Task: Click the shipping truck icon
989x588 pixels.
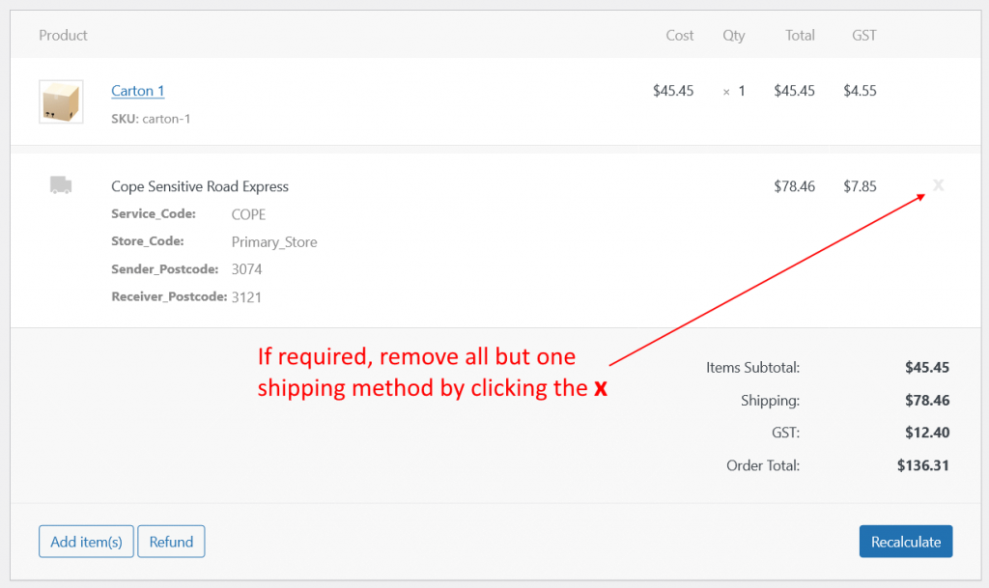Action: coord(60,185)
